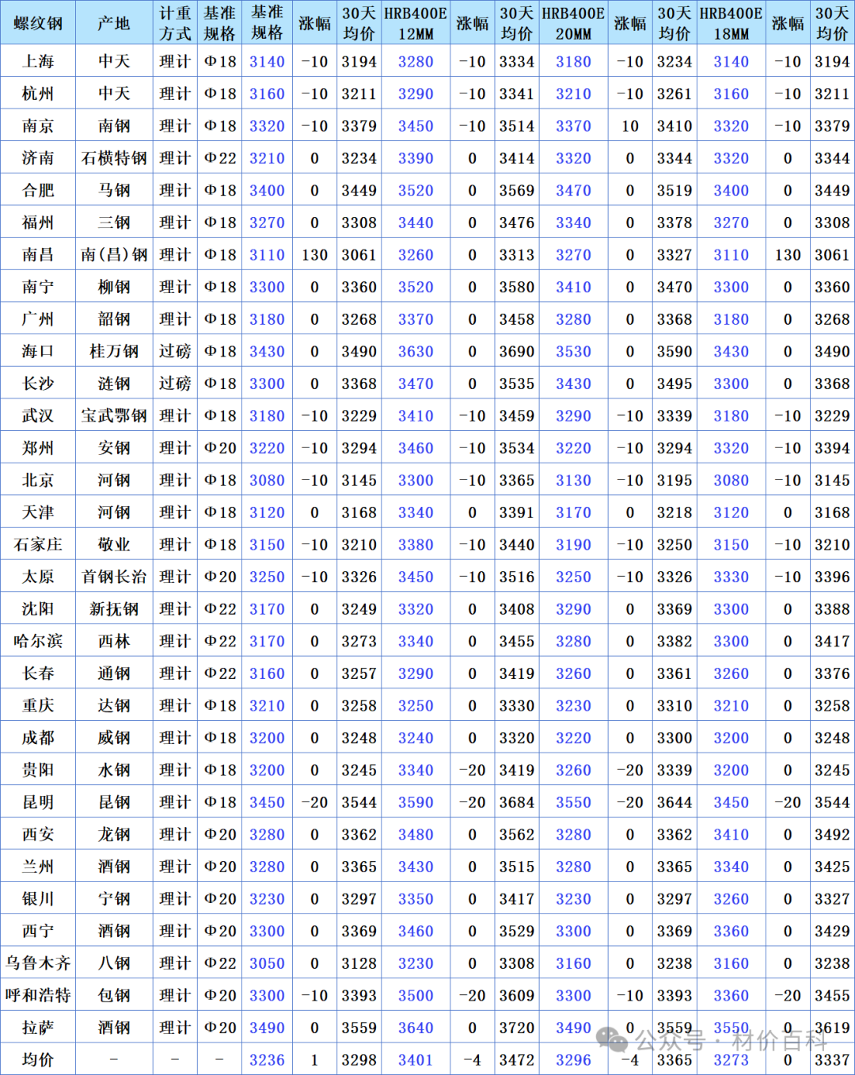Click the 八钢 producer cell
The width and height of the screenshot is (855, 1075).
pos(114,963)
